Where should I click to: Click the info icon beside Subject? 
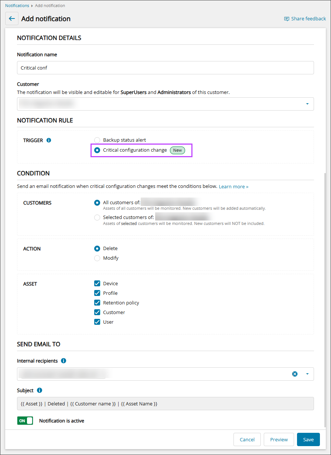point(40,390)
